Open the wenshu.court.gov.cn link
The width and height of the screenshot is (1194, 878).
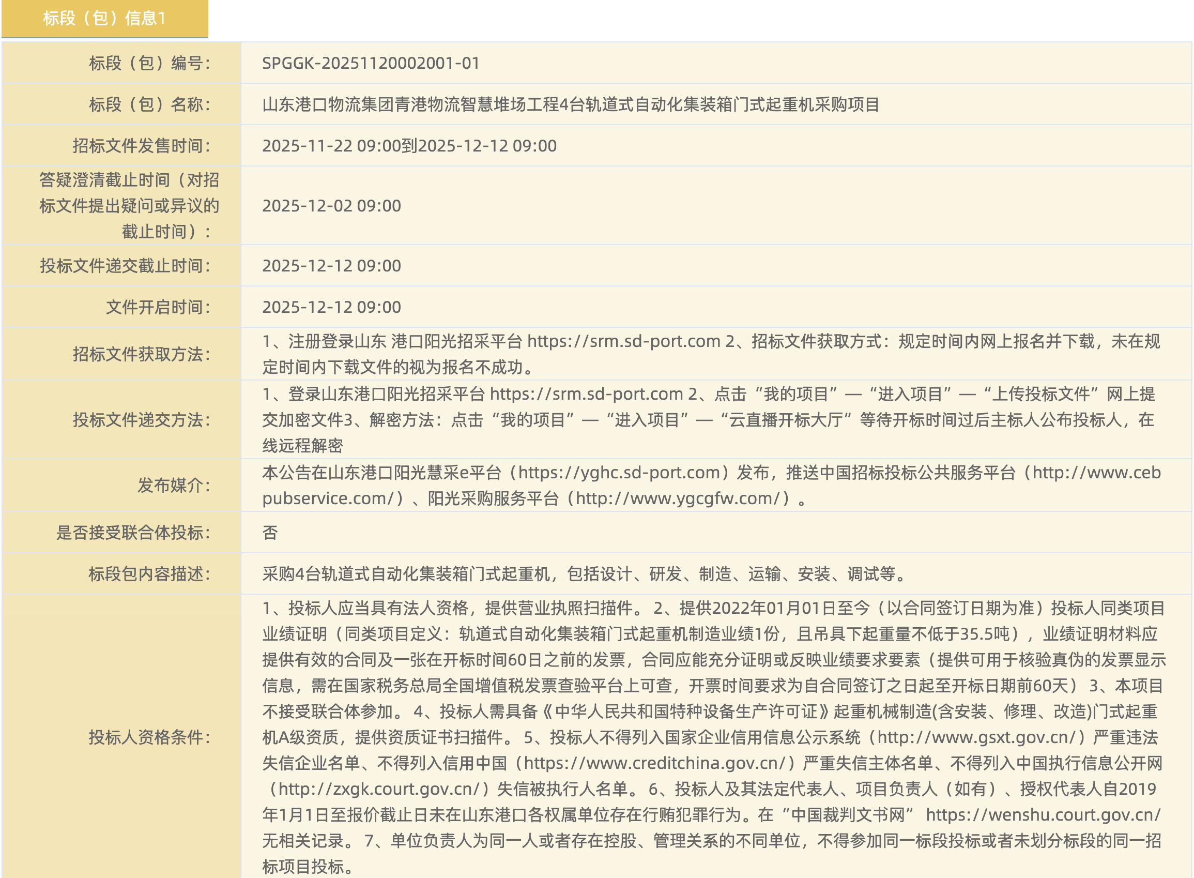point(1044,815)
